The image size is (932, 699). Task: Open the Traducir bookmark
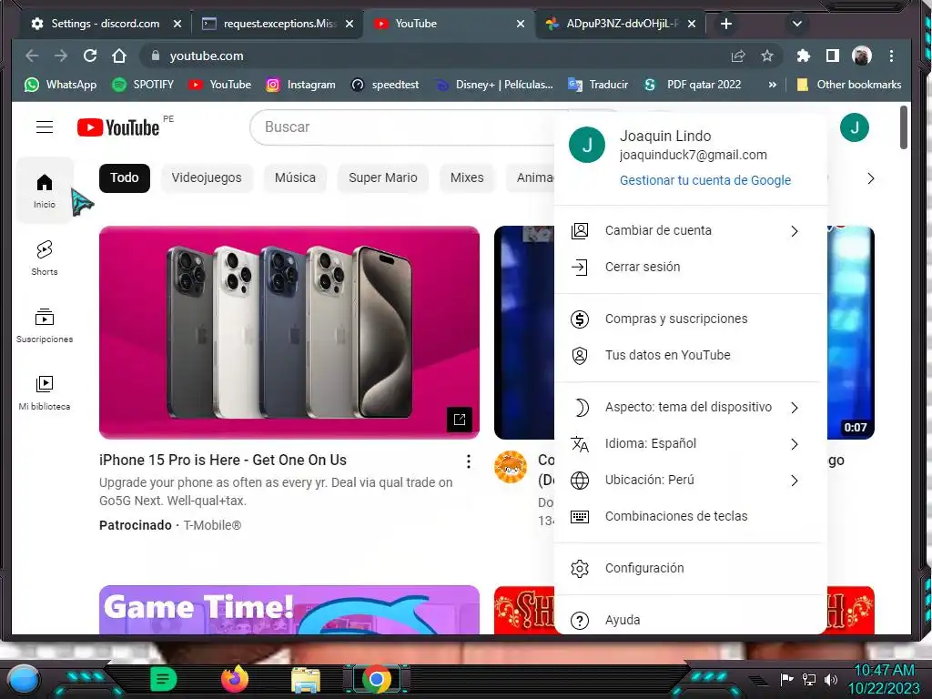pyautogui.click(x=598, y=85)
